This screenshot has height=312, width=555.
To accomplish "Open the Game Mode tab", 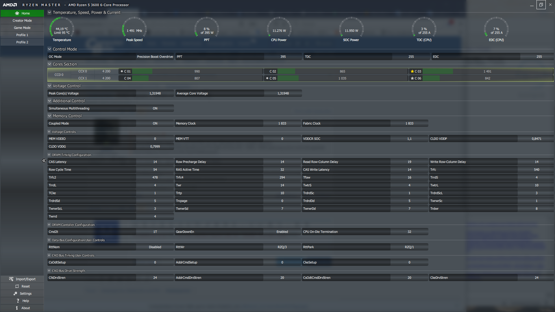I will pos(22,28).
